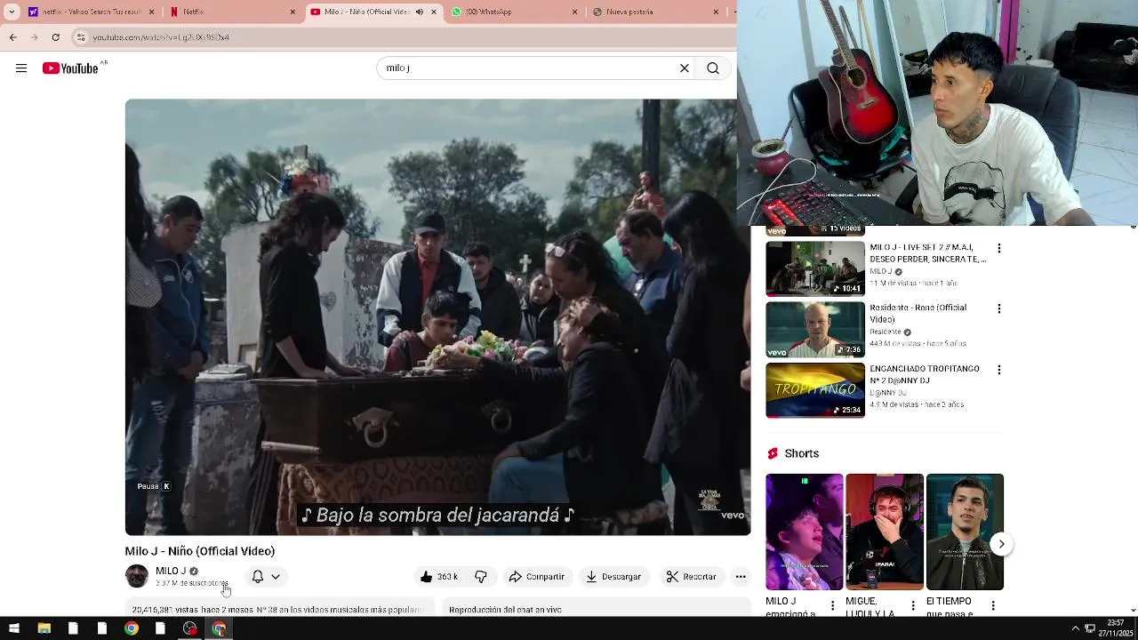Open 'MILO J - LIVE SET 2' video title
This screenshot has height=640, width=1138.
click(x=928, y=253)
